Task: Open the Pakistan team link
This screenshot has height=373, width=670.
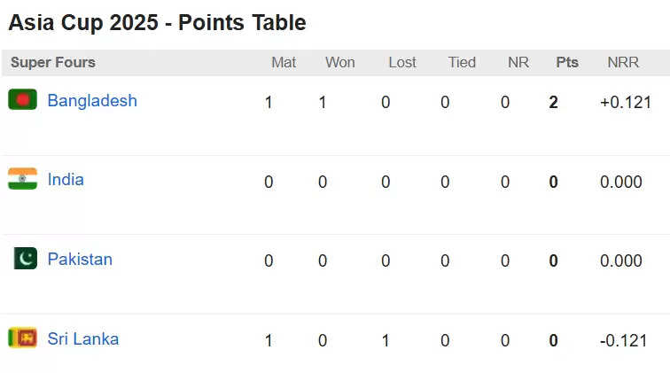Action: [80, 260]
